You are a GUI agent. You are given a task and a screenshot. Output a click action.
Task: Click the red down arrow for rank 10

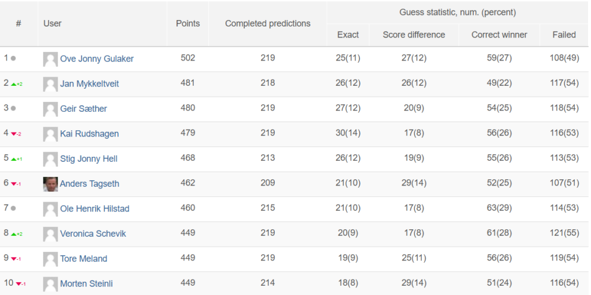[x=18, y=284]
